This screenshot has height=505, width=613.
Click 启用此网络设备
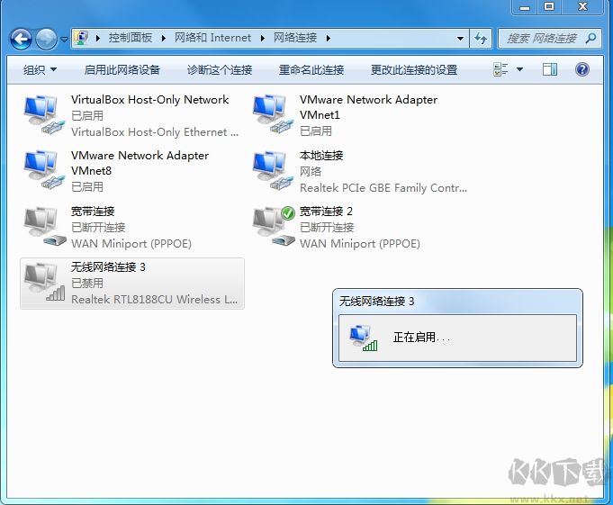tap(122, 70)
